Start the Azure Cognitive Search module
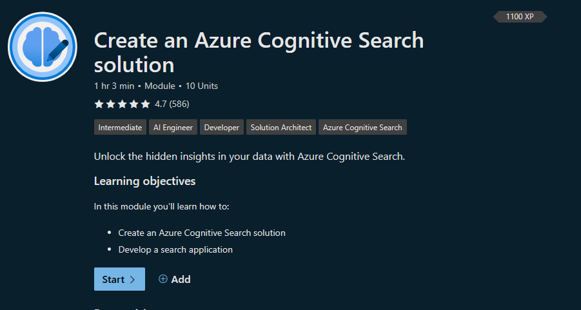The image size is (581, 310). pos(119,279)
